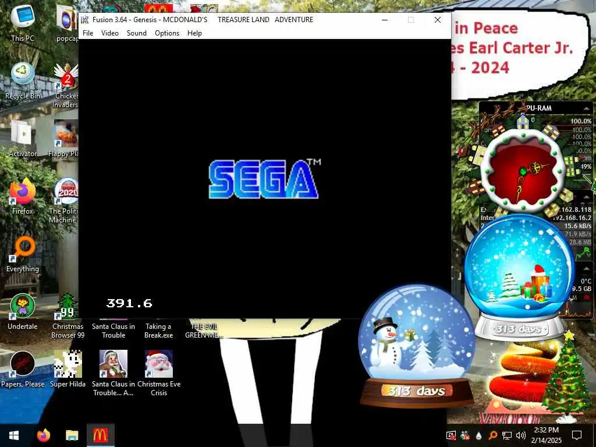The height and width of the screenshot is (447, 596).
Task: Select the Recycle Bin desktop icon
Action: [23, 81]
